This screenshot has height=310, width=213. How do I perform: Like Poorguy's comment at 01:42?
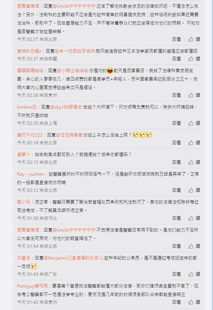(x=194, y=302)
